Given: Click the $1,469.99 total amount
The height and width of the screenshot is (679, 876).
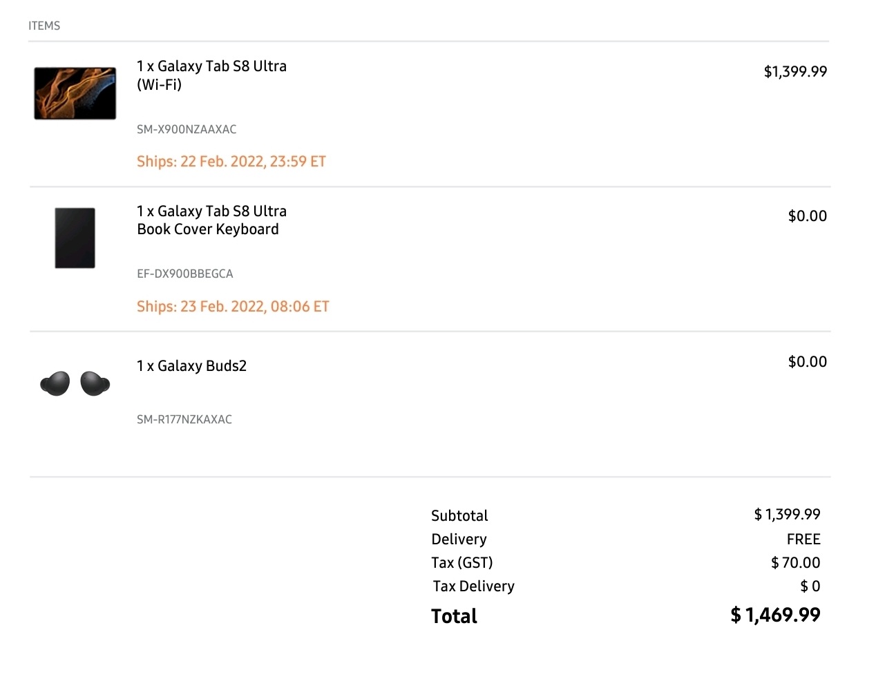Looking at the screenshot, I should click(775, 615).
